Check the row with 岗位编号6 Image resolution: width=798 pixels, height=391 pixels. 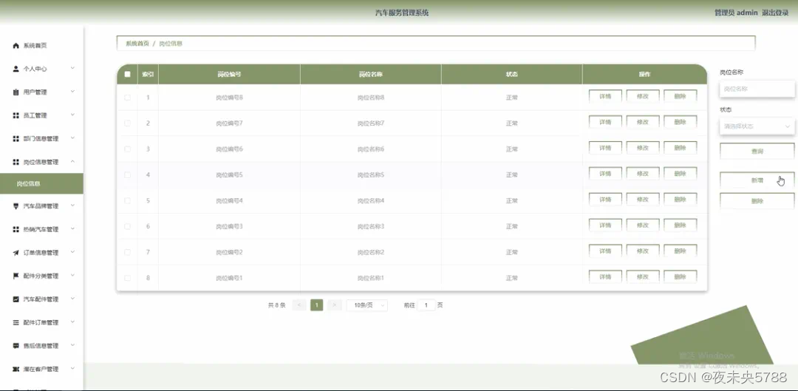(127, 149)
